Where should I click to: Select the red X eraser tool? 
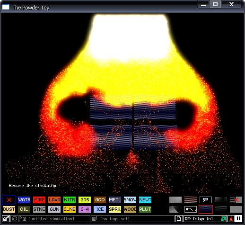[x=9, y=200]
